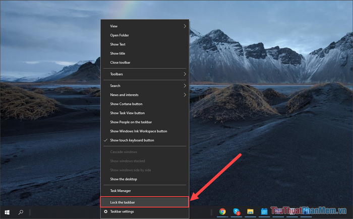Choose Close toolbar from the menu

(145, 62)
